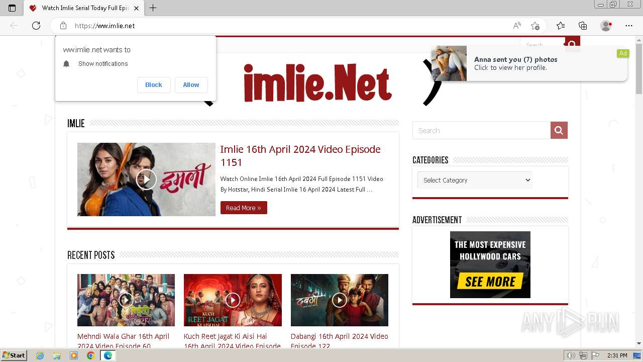Screen dimensions: 643x362
Task: Add page to favorites star icon
Action: [535, 26]
